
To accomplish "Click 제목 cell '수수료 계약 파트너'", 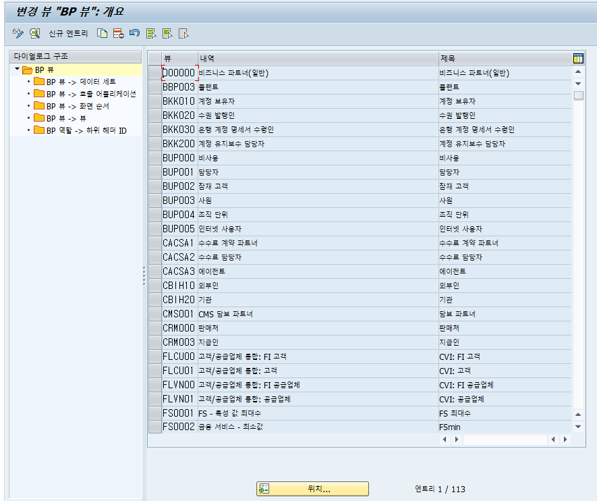I will click(505, 242).
